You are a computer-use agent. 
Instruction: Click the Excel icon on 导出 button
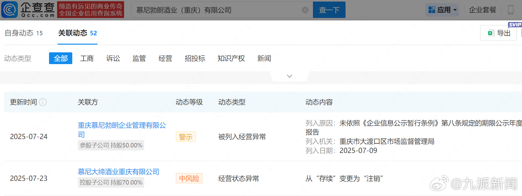[x=491, y=33]
